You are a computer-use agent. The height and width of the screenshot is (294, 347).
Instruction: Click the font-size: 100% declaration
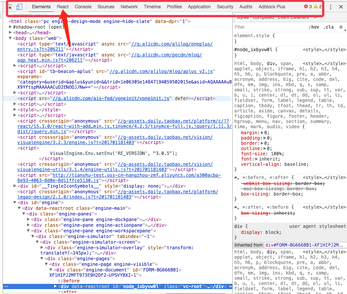pos(262,154)
